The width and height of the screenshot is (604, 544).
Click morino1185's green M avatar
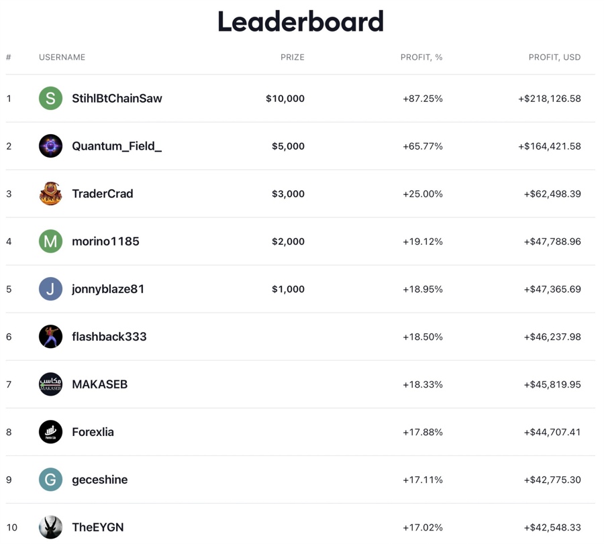coord(50,241)
